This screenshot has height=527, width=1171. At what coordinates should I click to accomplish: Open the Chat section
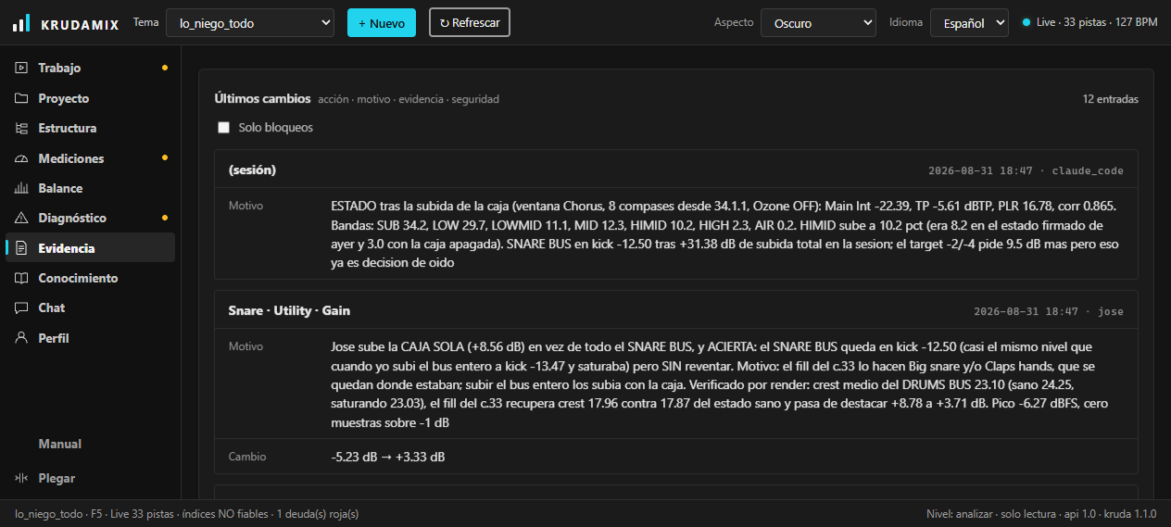click(x=91, y=307)
